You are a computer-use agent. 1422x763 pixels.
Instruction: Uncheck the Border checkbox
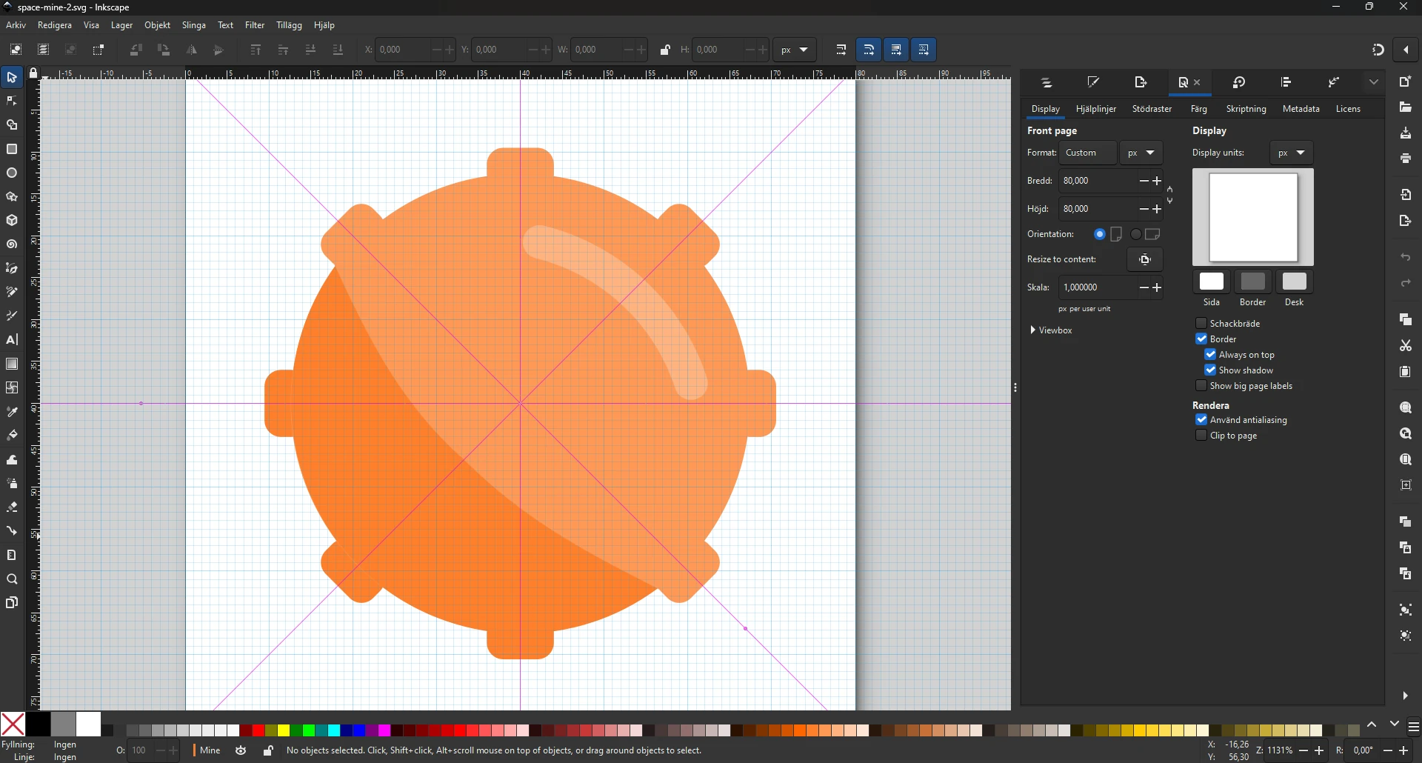[x=1201, y=339]
